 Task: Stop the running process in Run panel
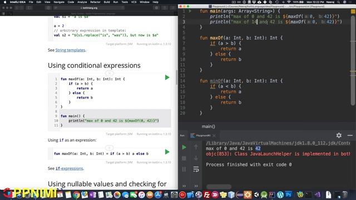pyautogui.click(x=184, y=158)
